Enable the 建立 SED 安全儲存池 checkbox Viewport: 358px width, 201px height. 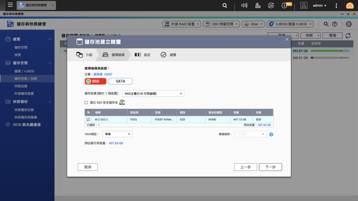click(x=86, y=103)
